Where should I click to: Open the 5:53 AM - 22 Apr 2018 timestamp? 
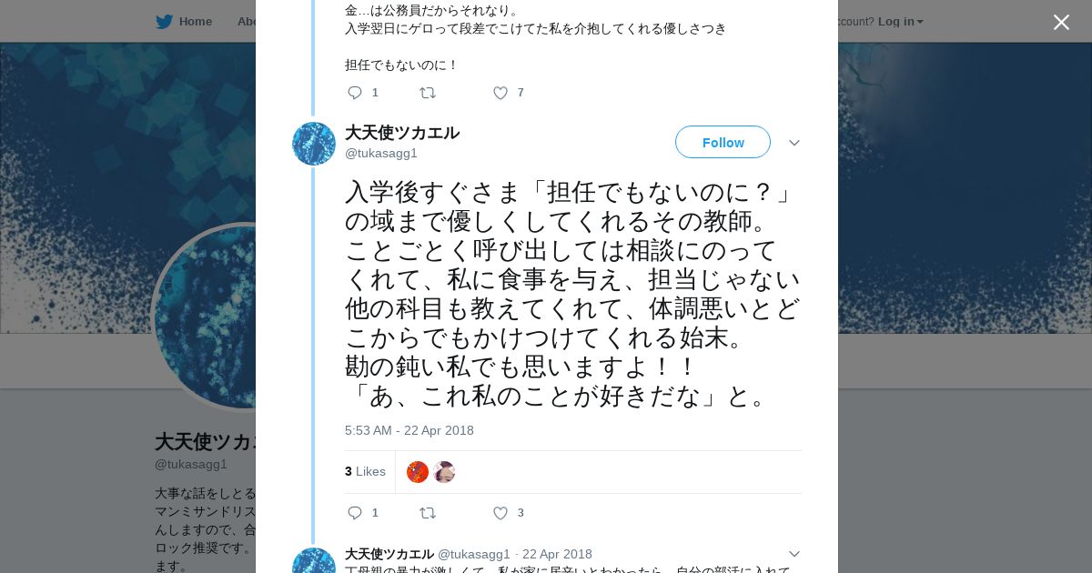point(409,430)
